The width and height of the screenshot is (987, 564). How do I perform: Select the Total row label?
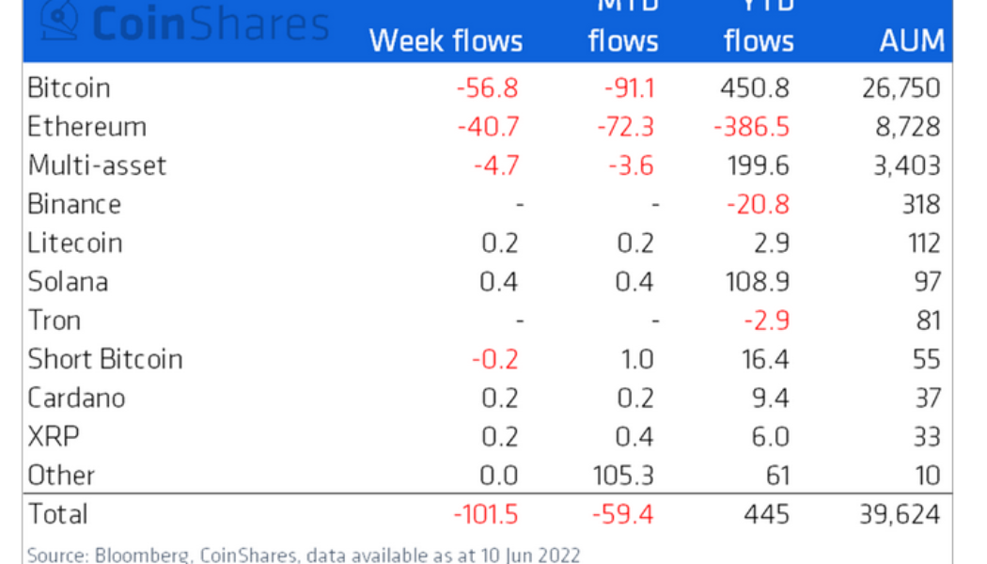pos(57,514)
